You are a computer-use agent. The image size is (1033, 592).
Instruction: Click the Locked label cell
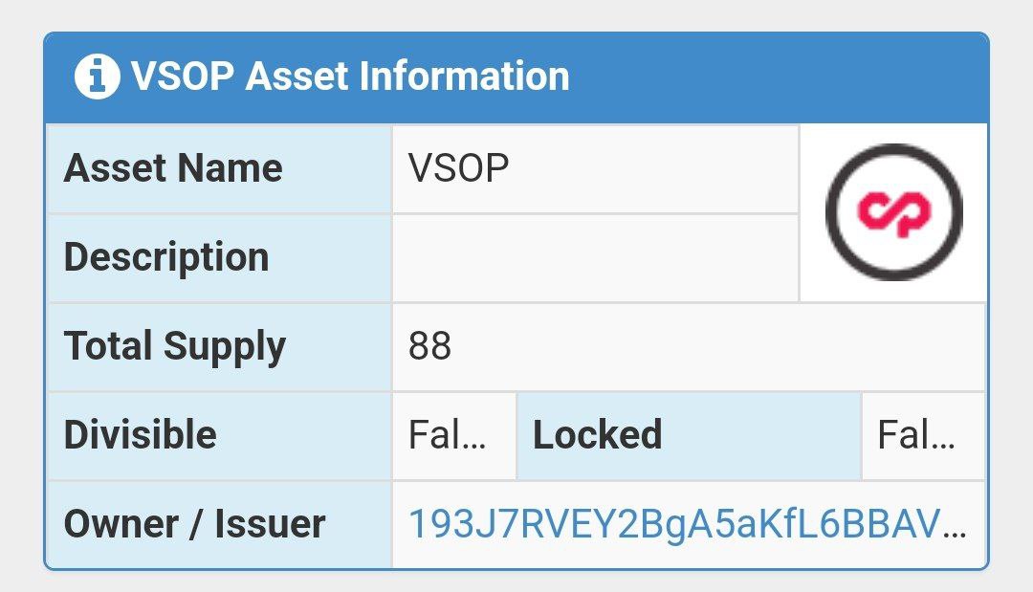689,436
